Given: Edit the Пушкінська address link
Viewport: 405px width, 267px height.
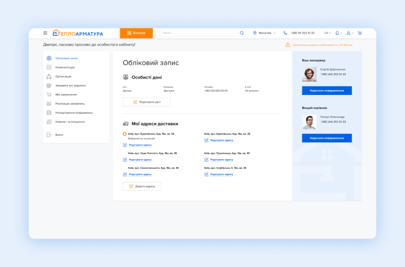Looking at the screenshot, I should 221,160.
